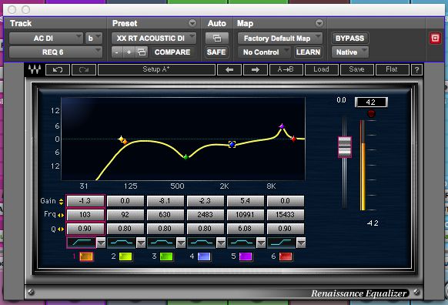Open the Map menu arrow
This screenshot has height=305, width=448.
coord(319,23)
